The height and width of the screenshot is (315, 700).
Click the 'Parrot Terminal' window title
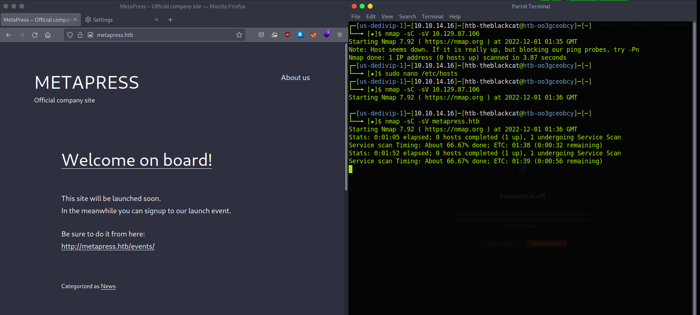531,7
